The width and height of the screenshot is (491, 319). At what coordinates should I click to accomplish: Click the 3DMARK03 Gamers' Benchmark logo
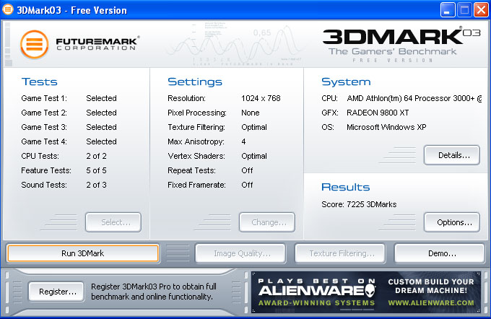401,44
